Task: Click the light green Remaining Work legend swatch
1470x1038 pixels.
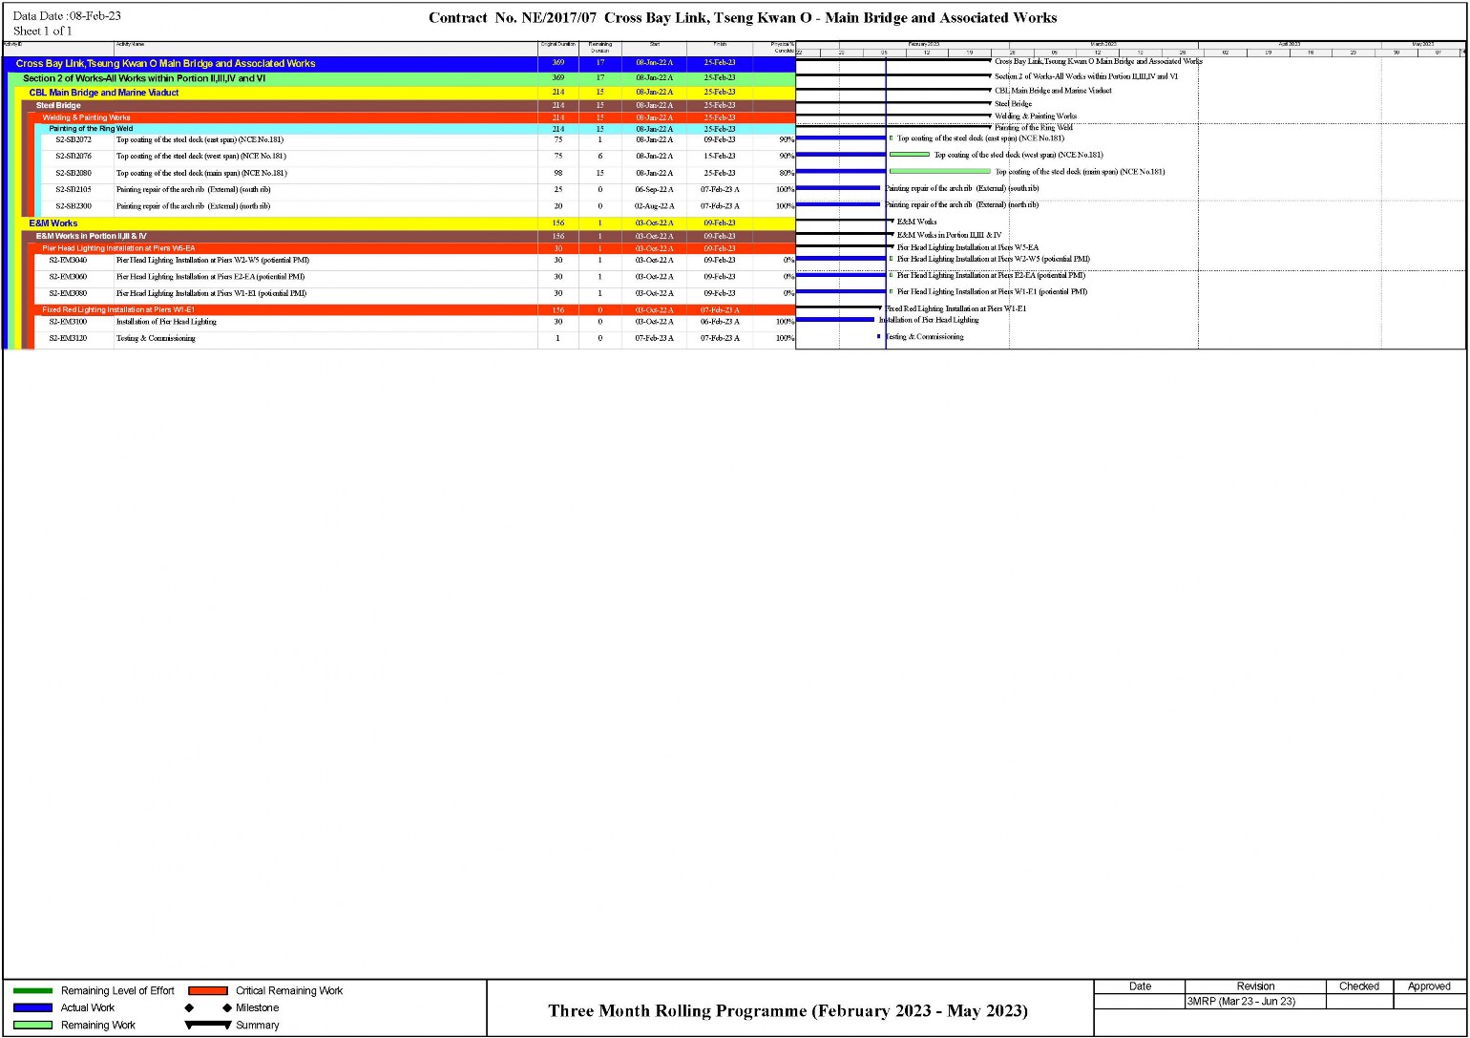Action: (x=32, y=1025)
